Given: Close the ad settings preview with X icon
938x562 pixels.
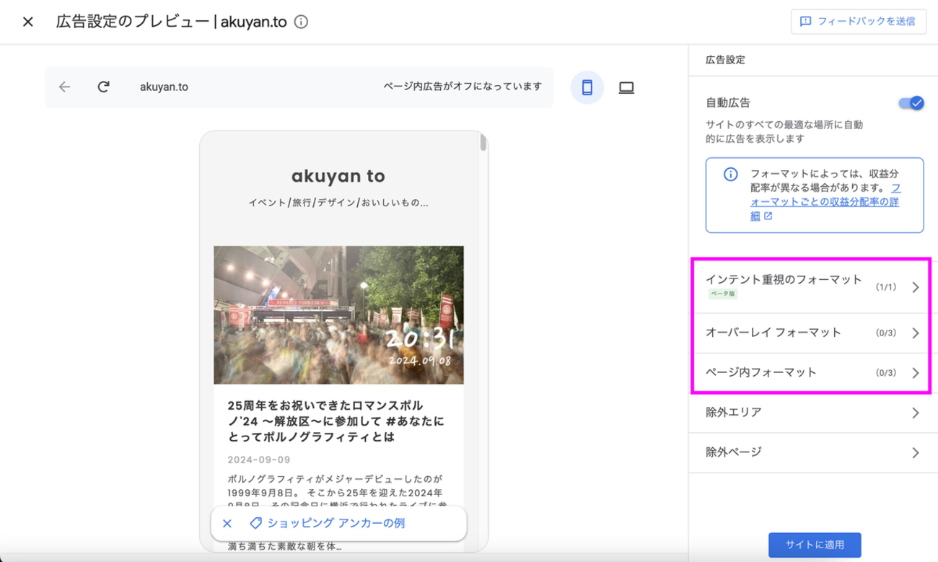Looking at the screenshot, I should click(28, 22).
